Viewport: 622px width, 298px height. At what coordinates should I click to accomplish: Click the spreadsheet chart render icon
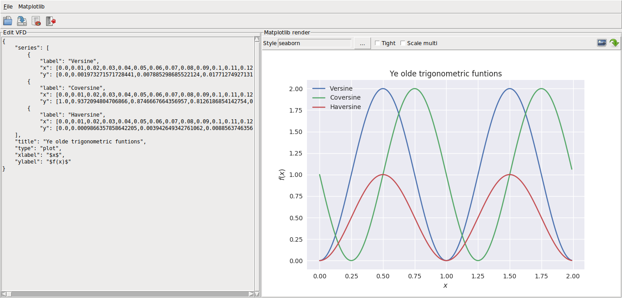(36, 21)
